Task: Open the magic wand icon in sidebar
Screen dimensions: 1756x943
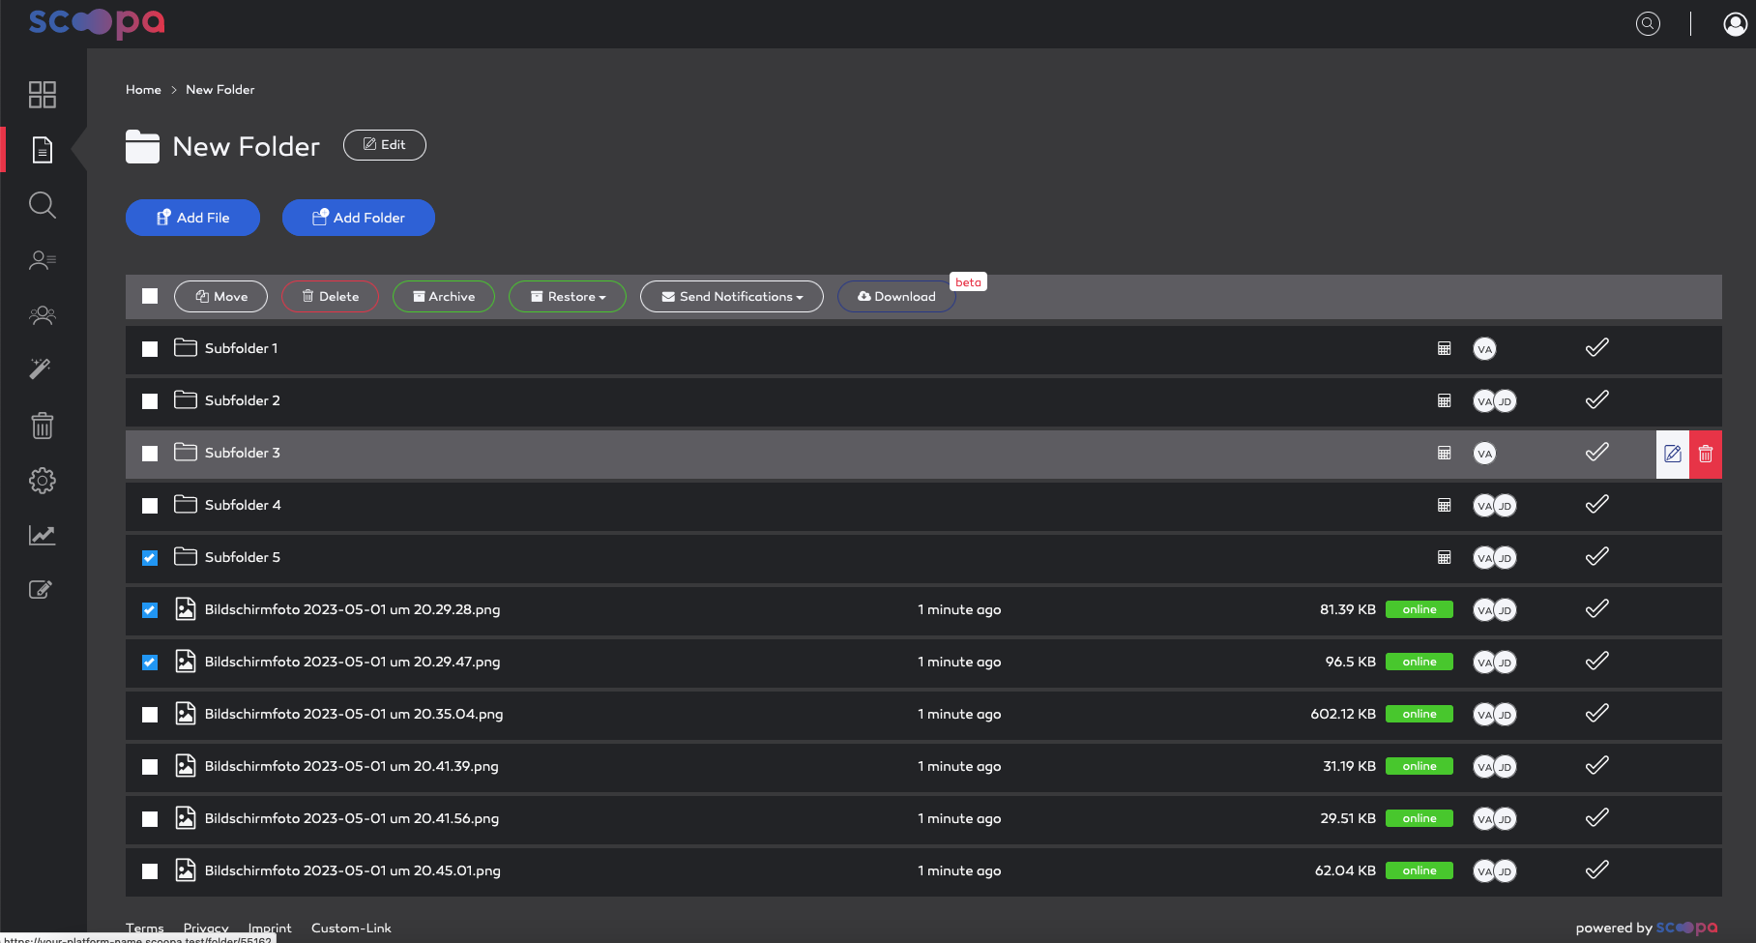Action: pos(41,368)
